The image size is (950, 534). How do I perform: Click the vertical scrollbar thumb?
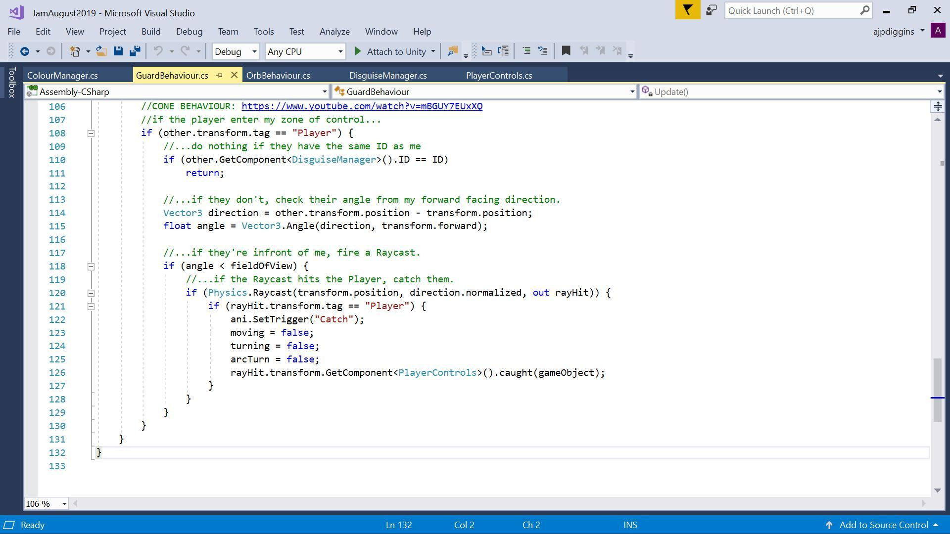(937, 391)
